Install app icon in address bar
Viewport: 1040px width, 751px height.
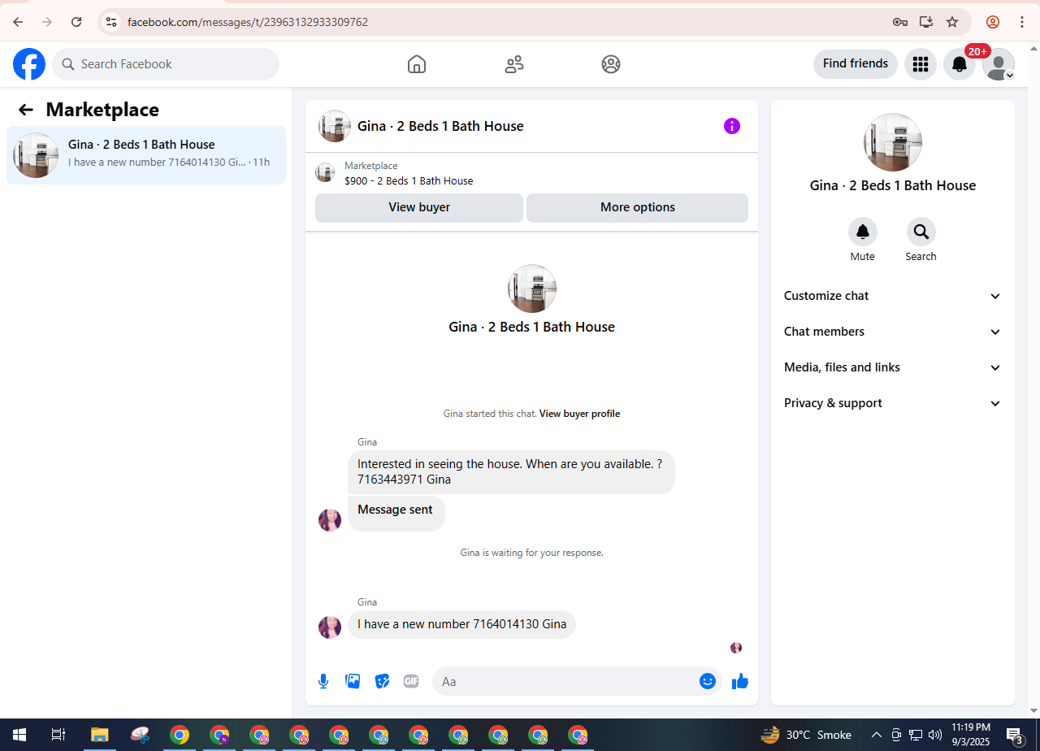point(926,22)
